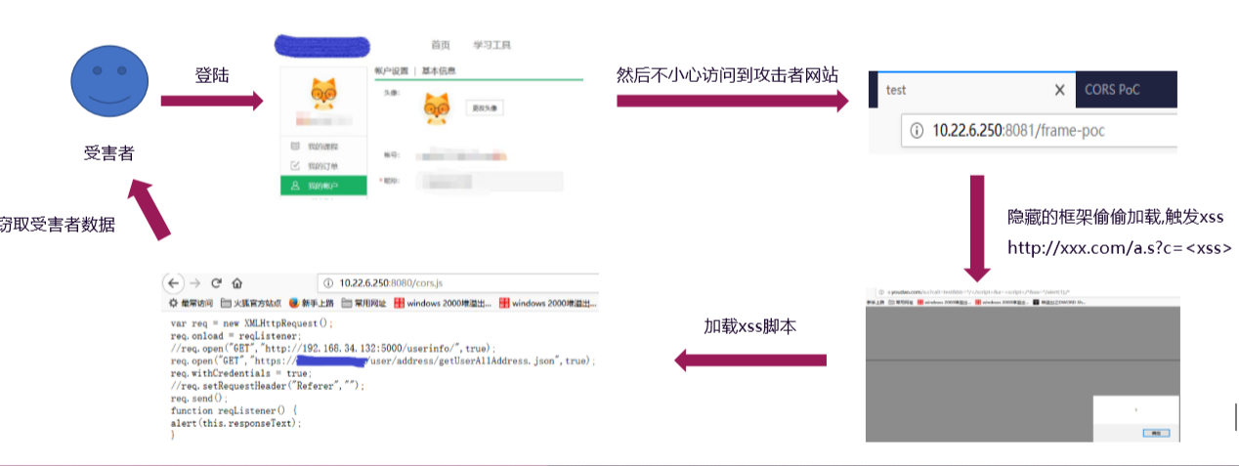Click the blue smiley victim face

(x=108, y=81)
